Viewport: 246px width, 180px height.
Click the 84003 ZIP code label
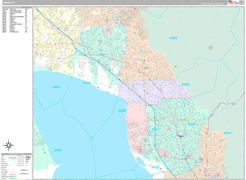coord(87,83)
